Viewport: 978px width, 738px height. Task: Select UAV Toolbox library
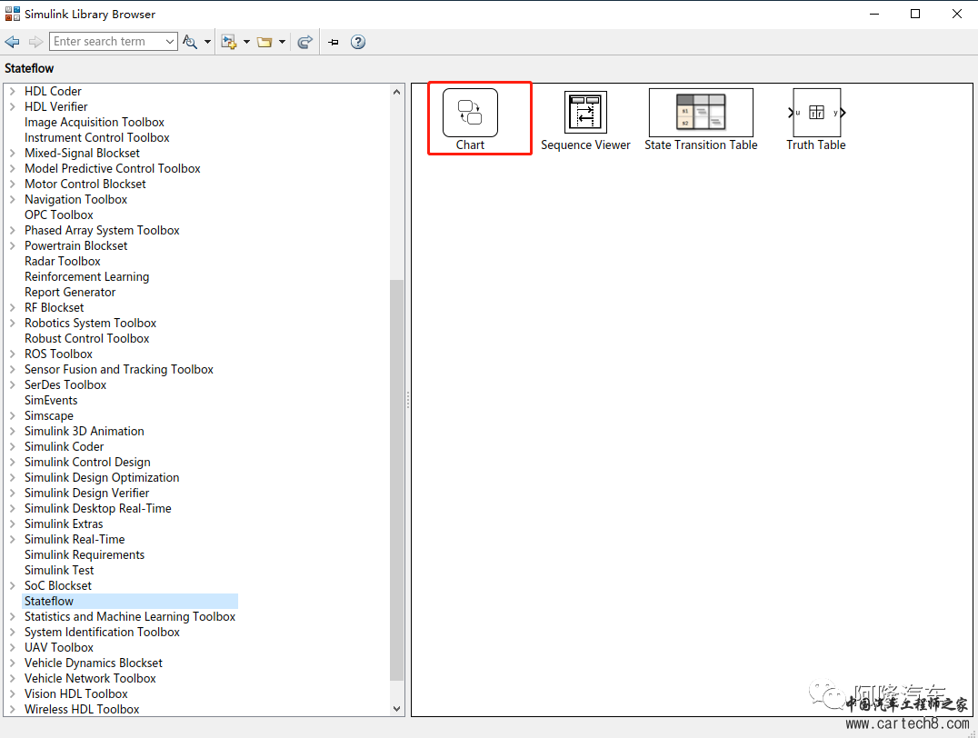point(59,647)
